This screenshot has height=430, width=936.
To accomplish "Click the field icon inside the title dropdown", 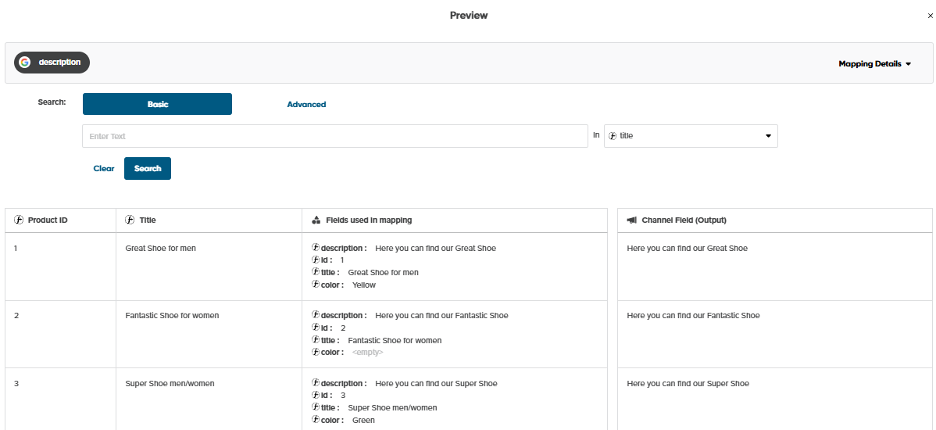I will pos(613,136).
